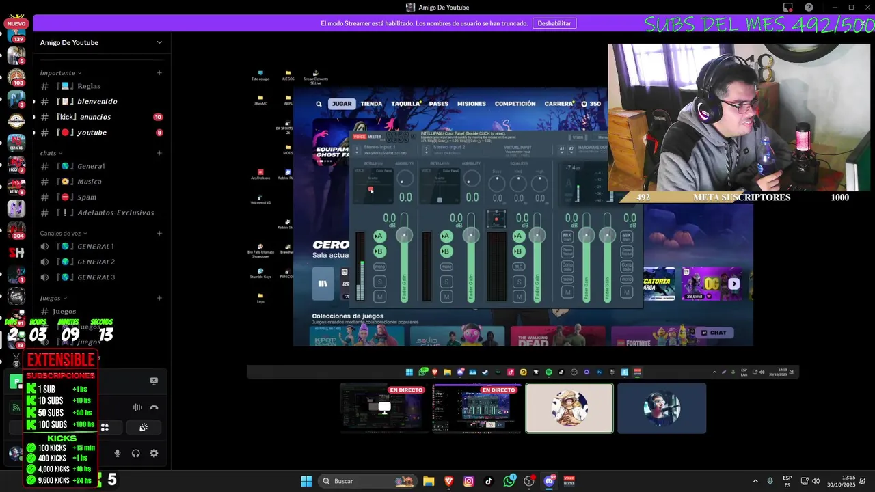The width and height of the screenshot is (875, 492).
Task: Disconnect from voice call phone icon
Action: pos(154,407)
